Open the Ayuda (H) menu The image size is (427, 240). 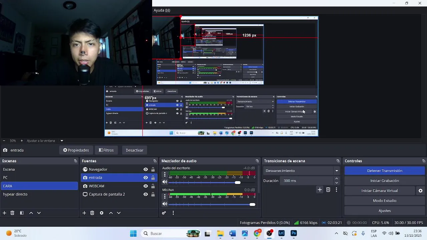click(x=162, y=10)
